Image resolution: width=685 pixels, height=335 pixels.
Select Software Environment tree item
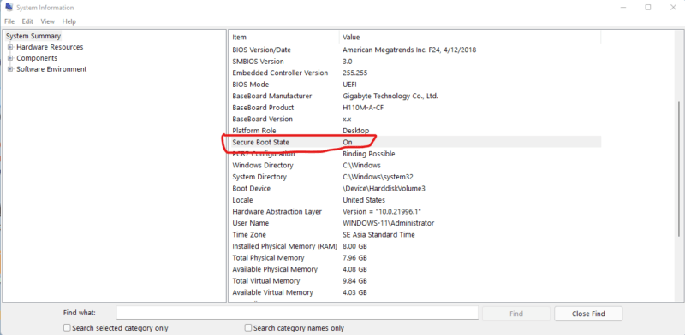click(51, 69)
